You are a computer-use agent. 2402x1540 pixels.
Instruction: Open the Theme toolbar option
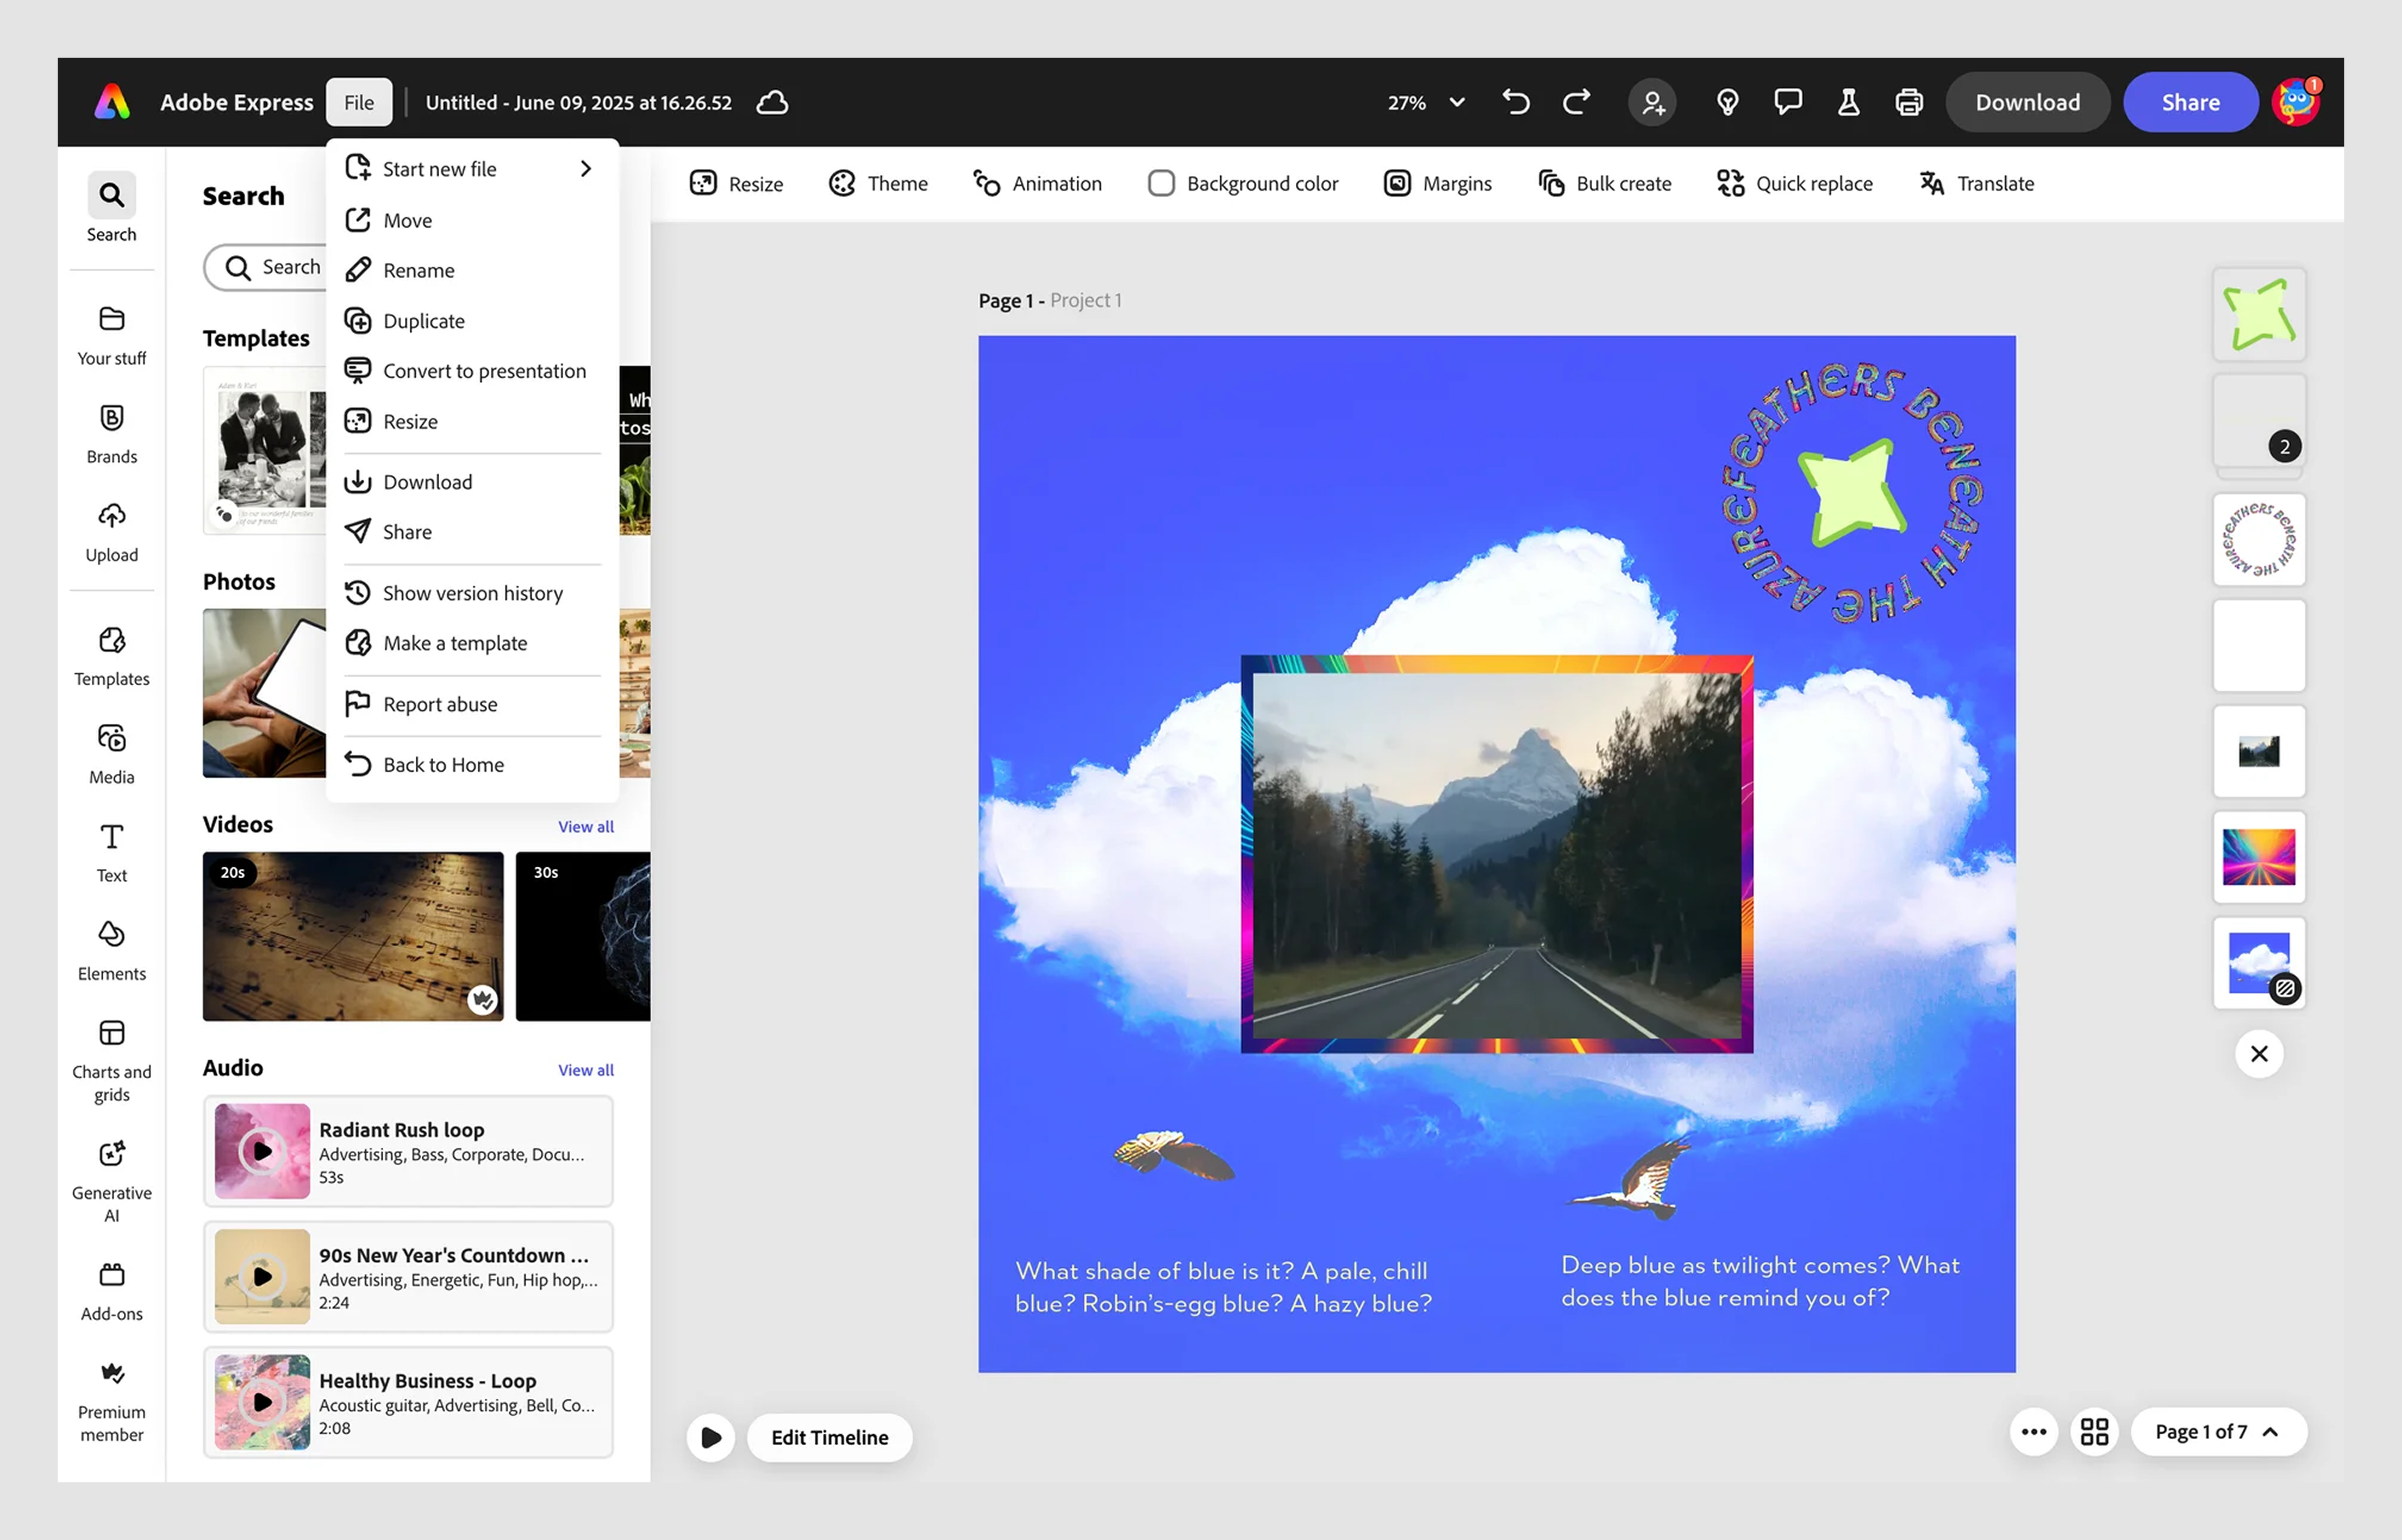click(x=878, y=183)
